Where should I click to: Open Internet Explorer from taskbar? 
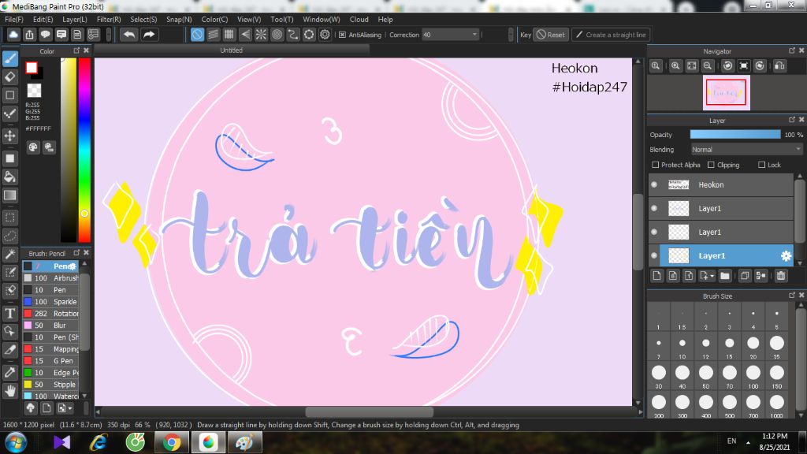[x=99, y=442]
